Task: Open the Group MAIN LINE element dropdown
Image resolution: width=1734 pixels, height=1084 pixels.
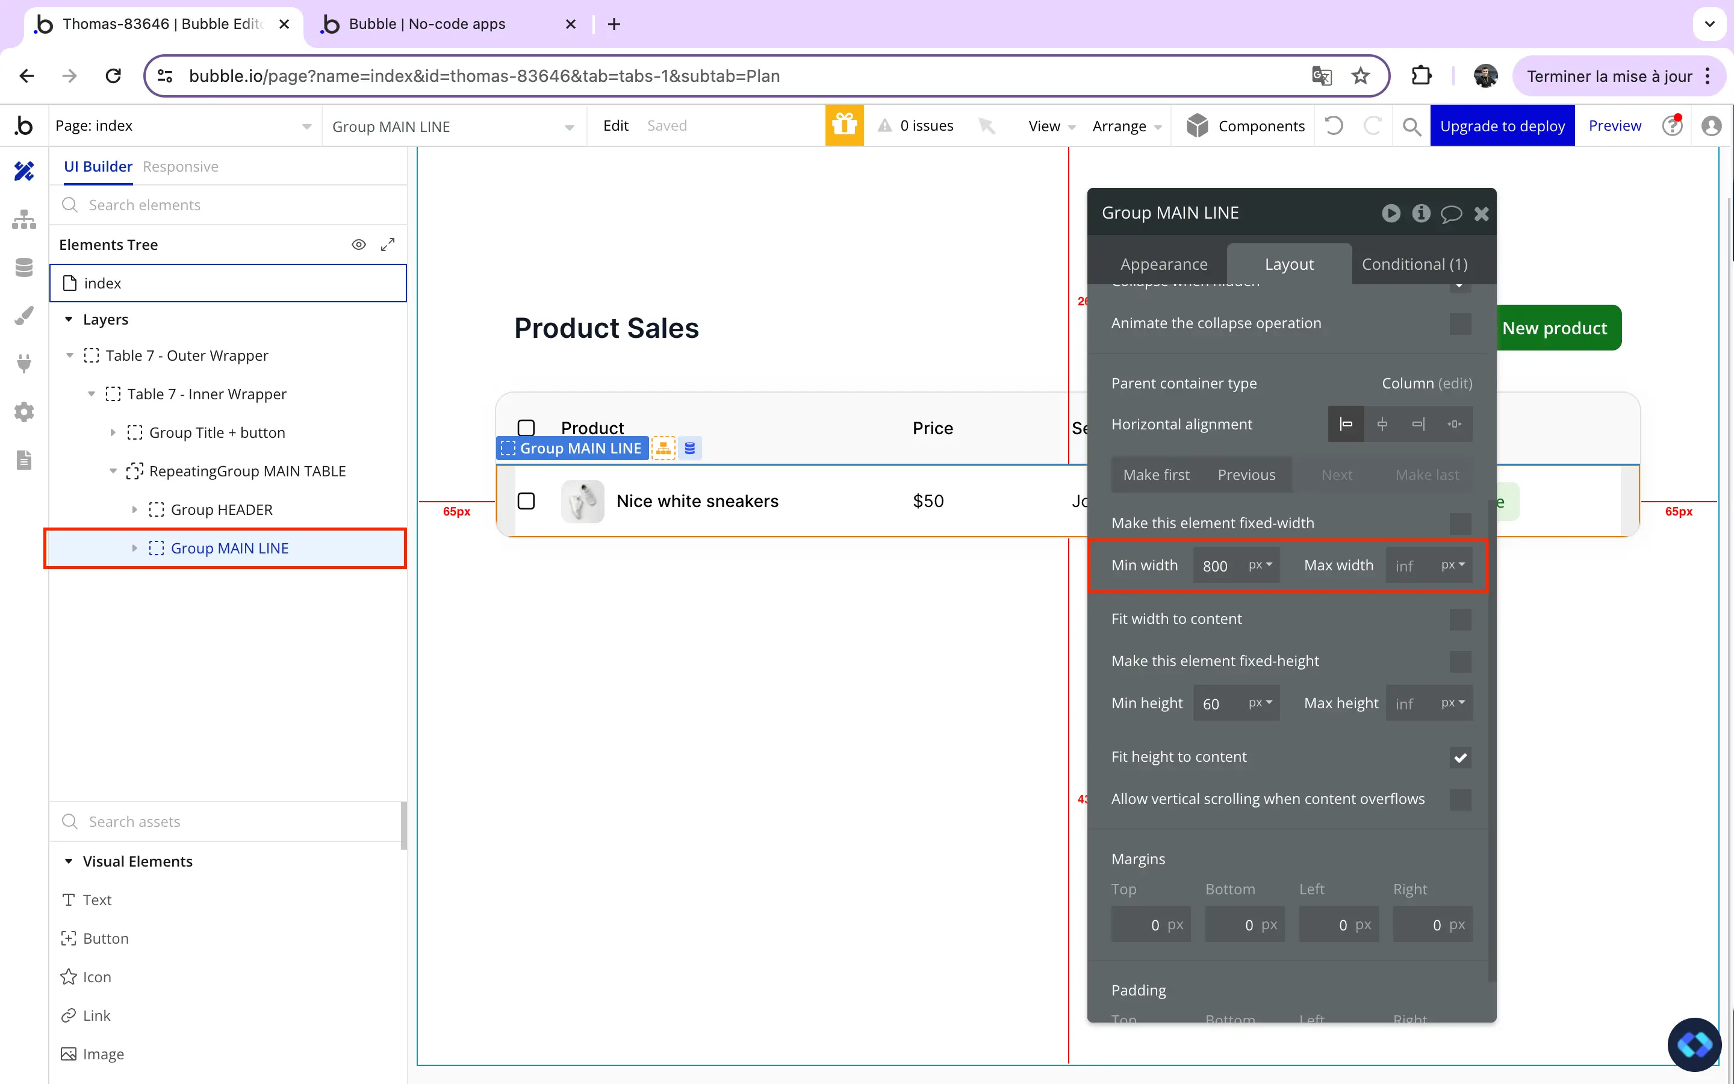Action: (453, 126)
